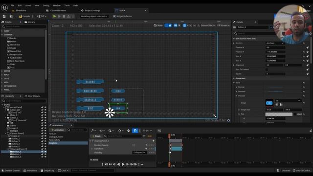Select Check Box widget in the palette
The height and width of the screenshot is (176, 313).
click(x=14, y=44)
